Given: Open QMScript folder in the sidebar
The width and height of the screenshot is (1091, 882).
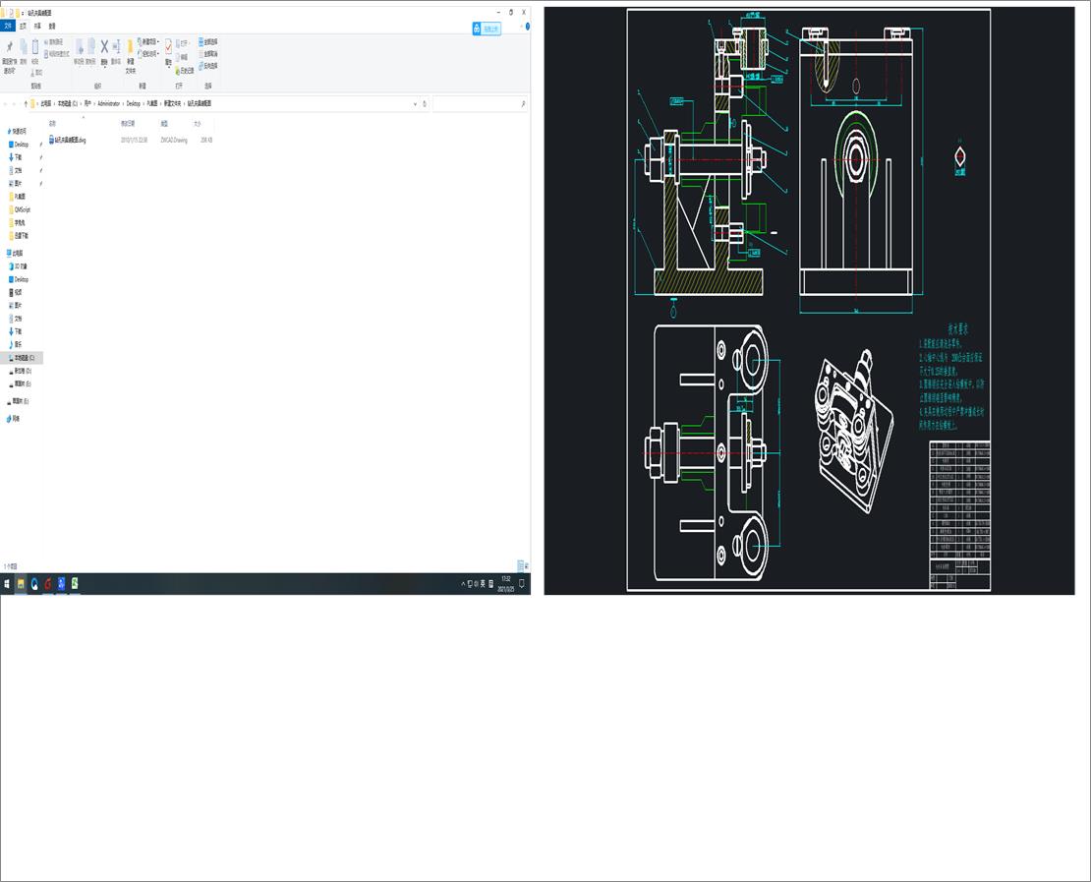Looking at the screenshot, I should click(20, 209).
